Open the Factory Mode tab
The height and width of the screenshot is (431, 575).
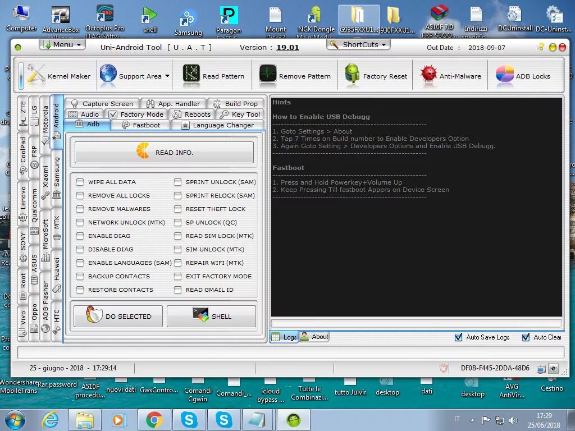[138, 114]
